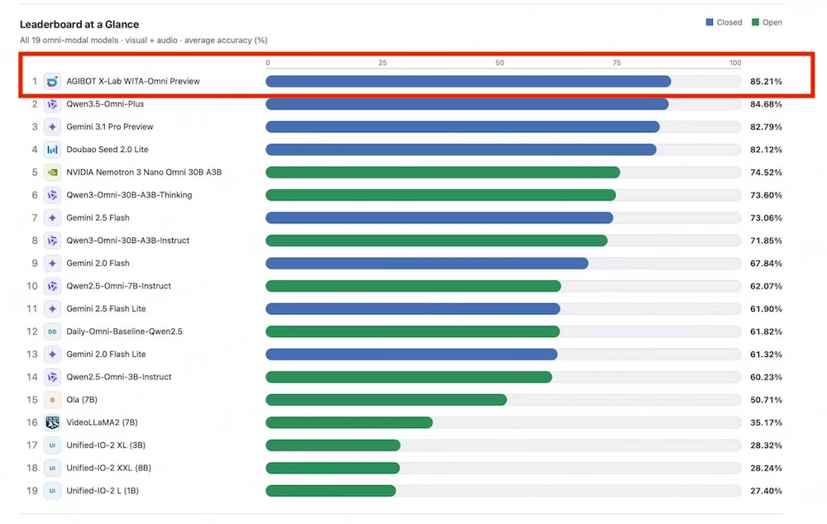Open the Qwen3-Omni-30B-A3B-Thinking model name
This screenshot has width=827, height=524.
click(x=129, y=195)
